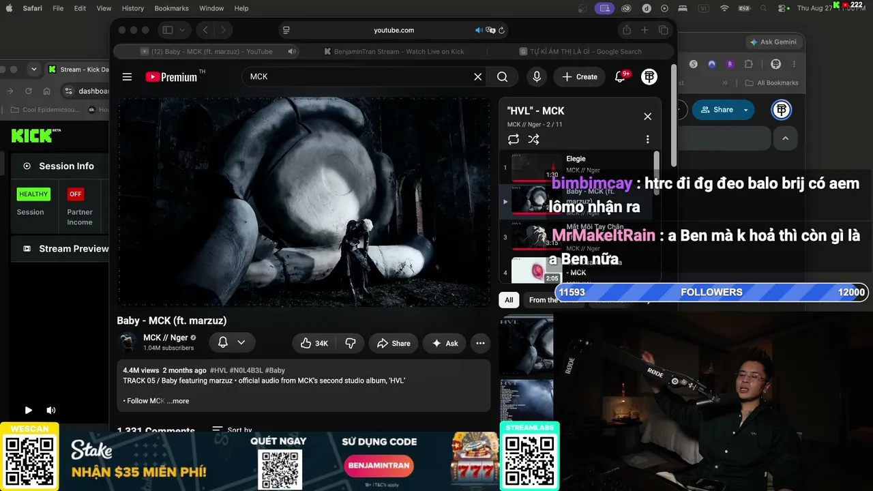Select the Elegie track in the playlist
The height and width of the screenshot is (491, 873).
576,167
